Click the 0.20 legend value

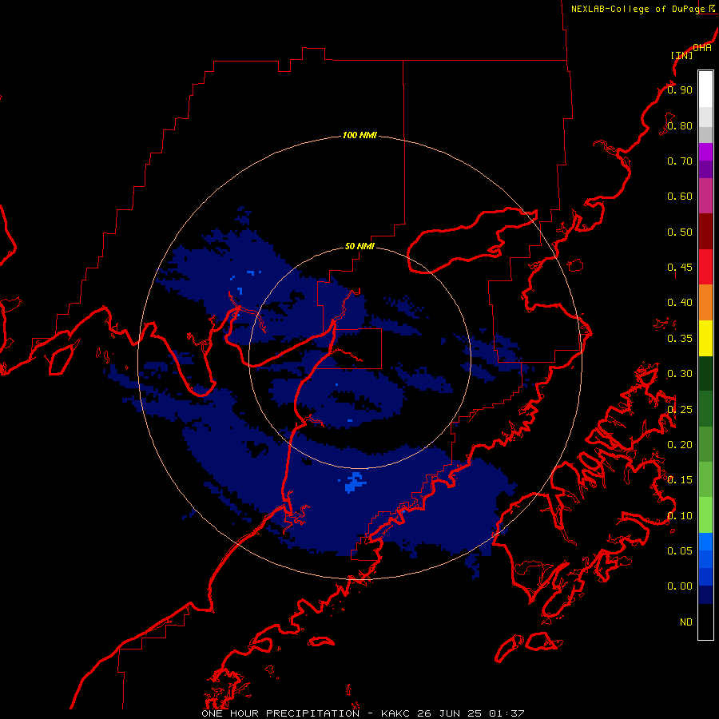[x=680, y=445]
